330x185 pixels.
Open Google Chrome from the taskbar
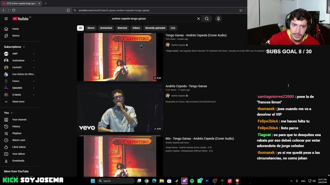(x=146, y=181)
